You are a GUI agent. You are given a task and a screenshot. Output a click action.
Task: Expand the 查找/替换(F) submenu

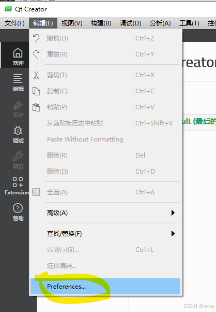[105, 234]
